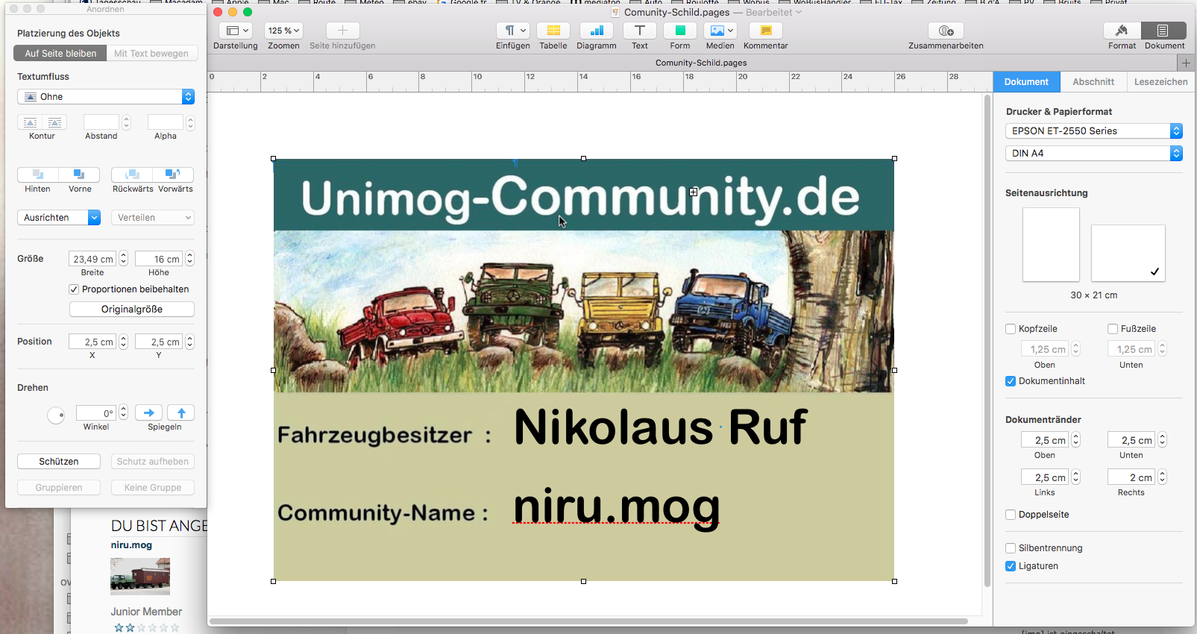Choose the first Kontur text wrap icon
The image size is (1197, 634).
[31, 122]
